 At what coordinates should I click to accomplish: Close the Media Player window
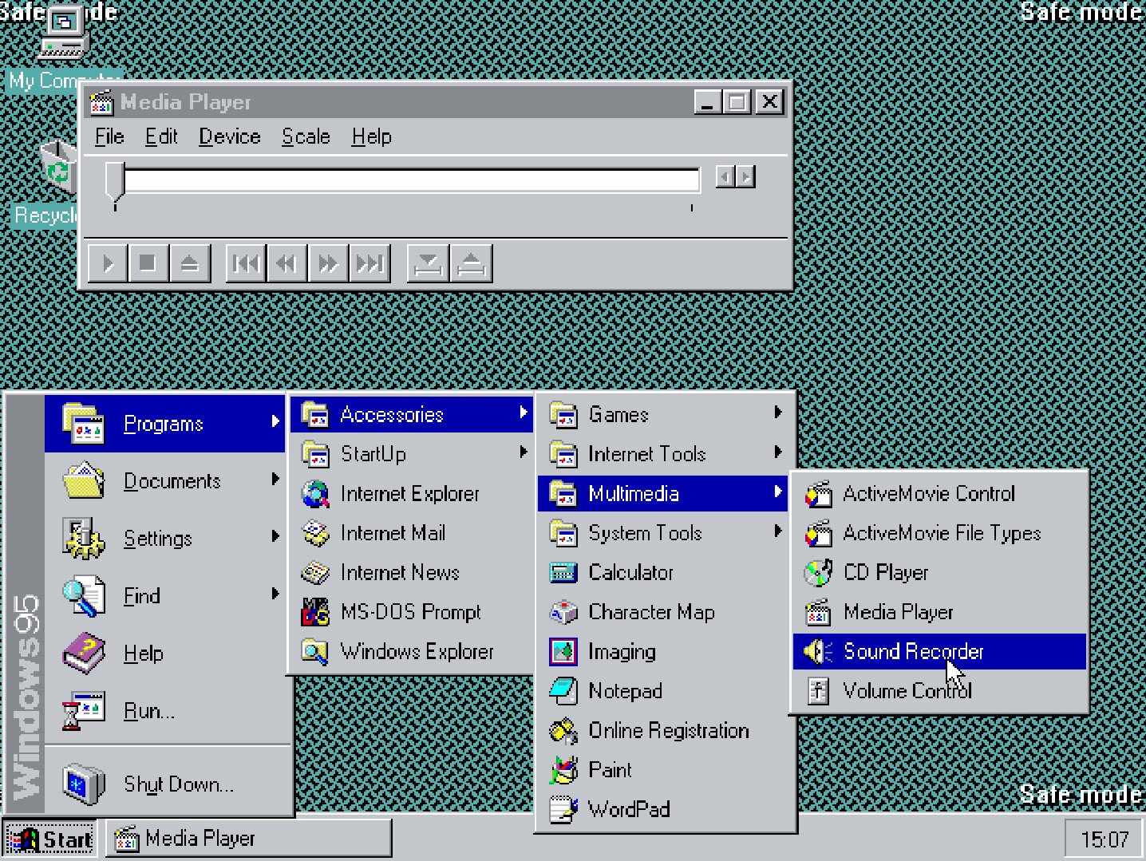pyautogui.click(x=769, y=102)
